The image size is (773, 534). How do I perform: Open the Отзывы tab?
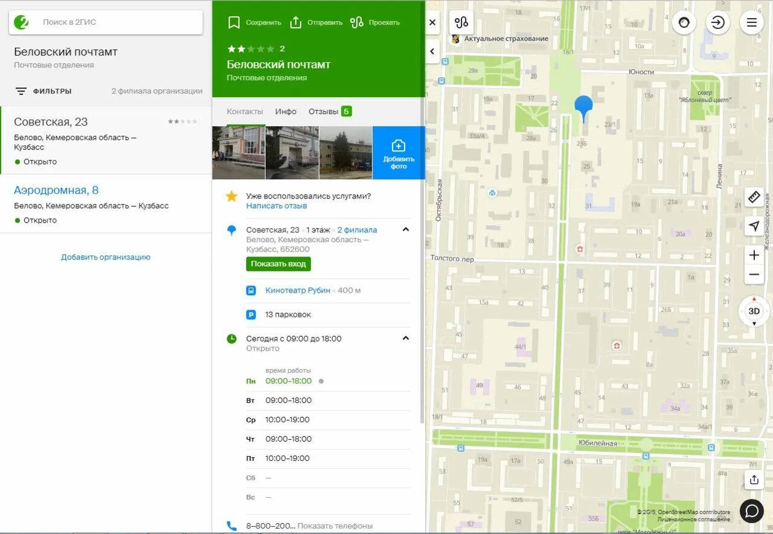pyautogui.click(x=330, y=112)
